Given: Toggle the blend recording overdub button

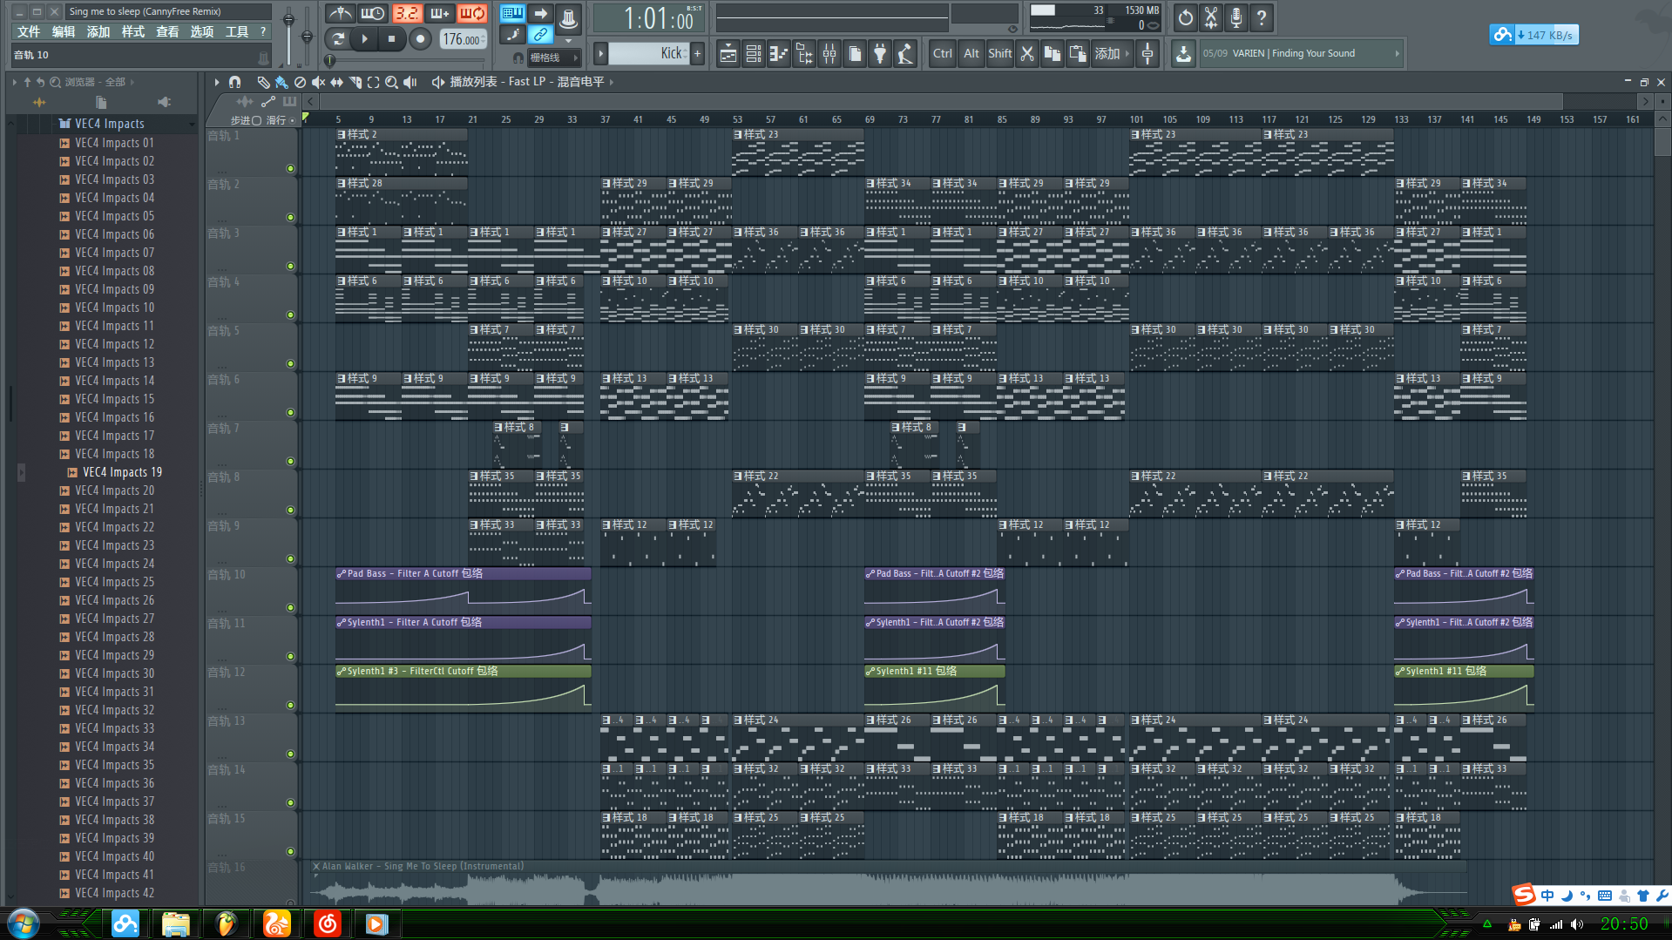Looking at the screenshot, I should (439, 13).
